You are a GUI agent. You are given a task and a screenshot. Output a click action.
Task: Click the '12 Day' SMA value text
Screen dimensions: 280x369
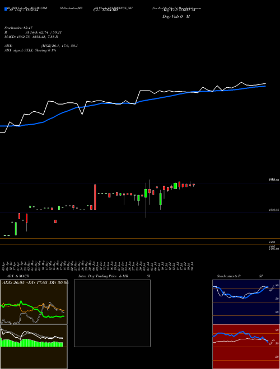[23, 10]
